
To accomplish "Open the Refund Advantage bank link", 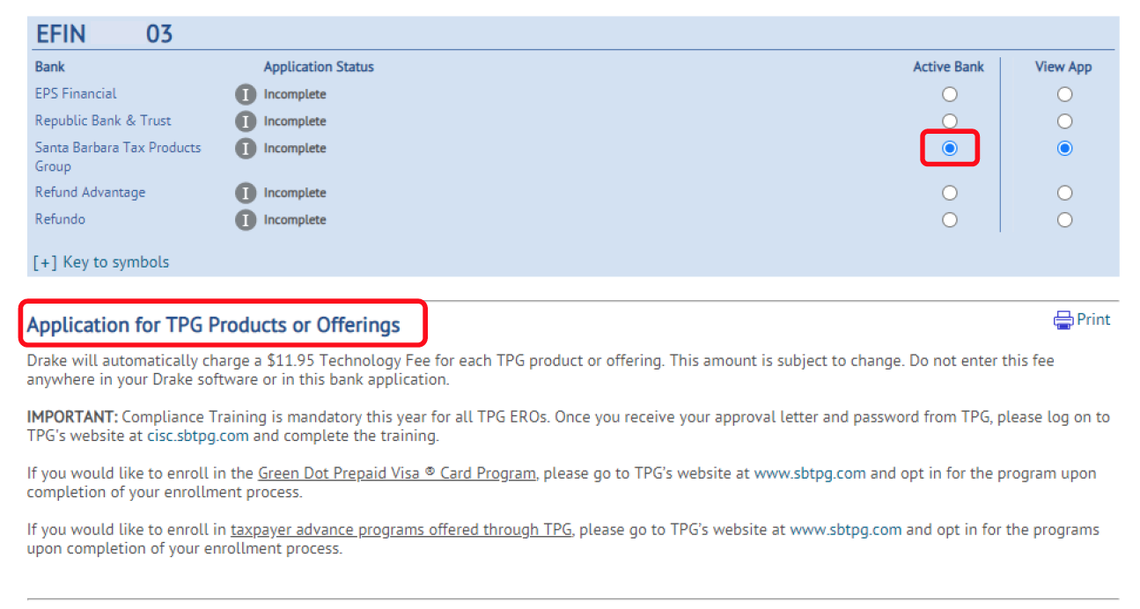I will coord(90,192).
